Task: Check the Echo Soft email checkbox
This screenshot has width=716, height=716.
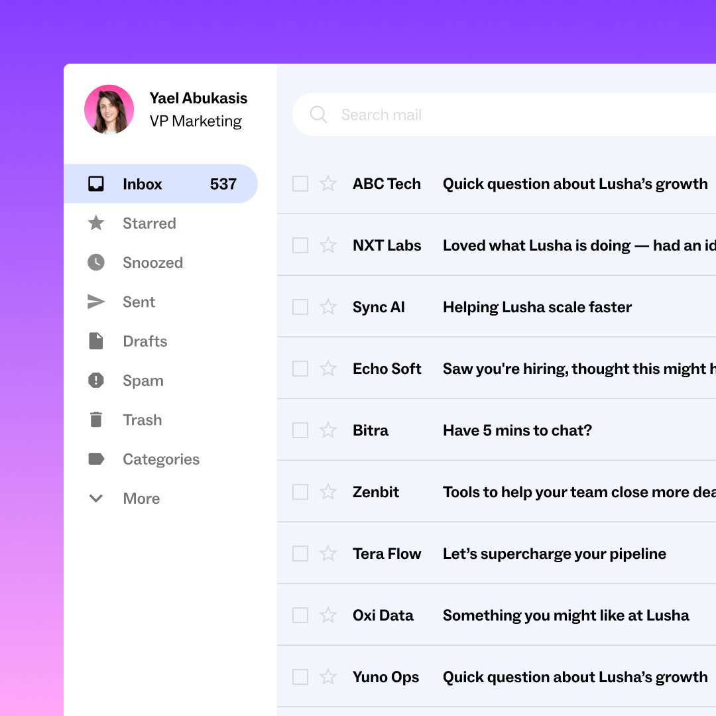Action: tap(300, 369)
